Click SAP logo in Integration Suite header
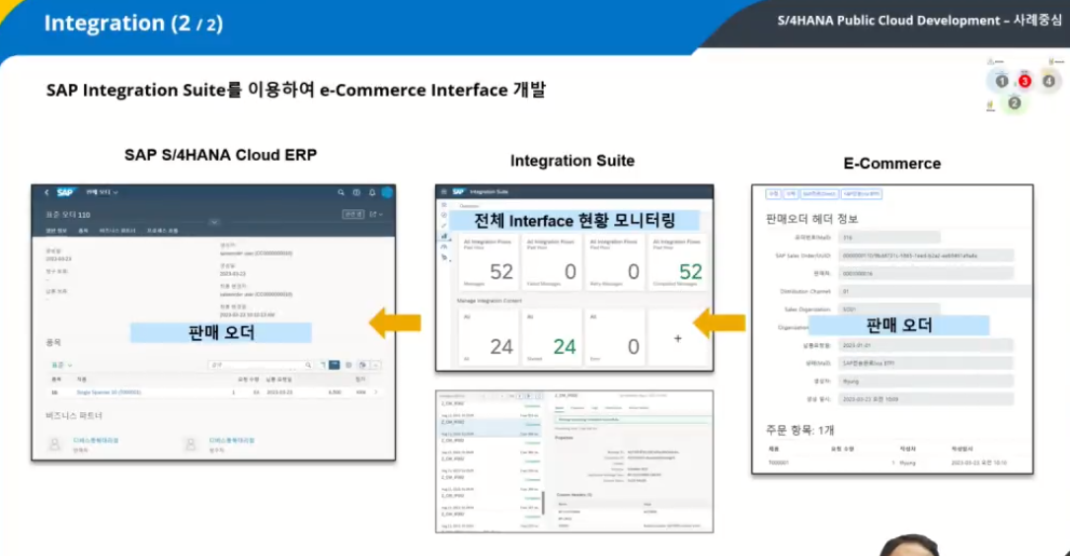Viewport: 1070px width, 556px height. [459, 192]
